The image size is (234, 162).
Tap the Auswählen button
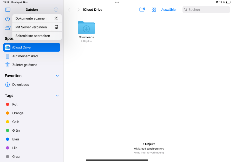[x=169, y=9]
